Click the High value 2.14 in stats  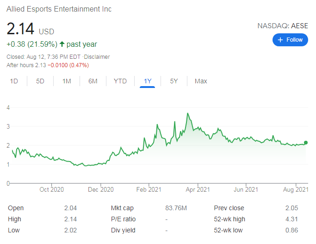[70, 219]
